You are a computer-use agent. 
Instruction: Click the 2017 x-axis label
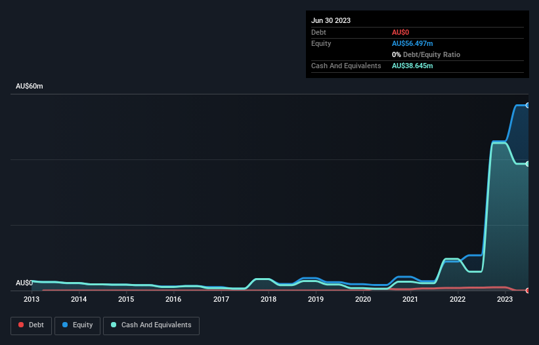[221, 299]
